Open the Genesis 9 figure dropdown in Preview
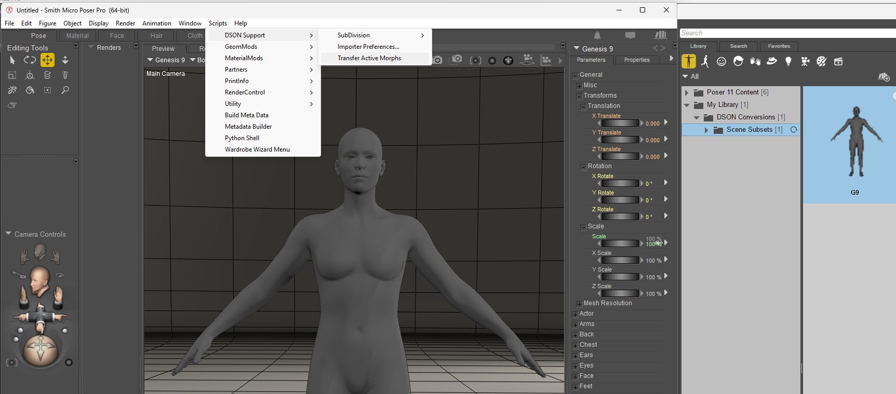Viewport: 896px width, 394px height. coord(166,60)
